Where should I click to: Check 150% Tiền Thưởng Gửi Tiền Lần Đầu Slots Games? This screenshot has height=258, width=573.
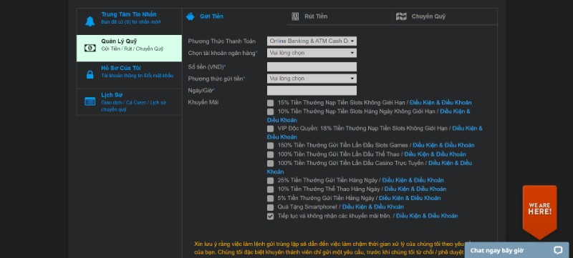coord(270,145)
